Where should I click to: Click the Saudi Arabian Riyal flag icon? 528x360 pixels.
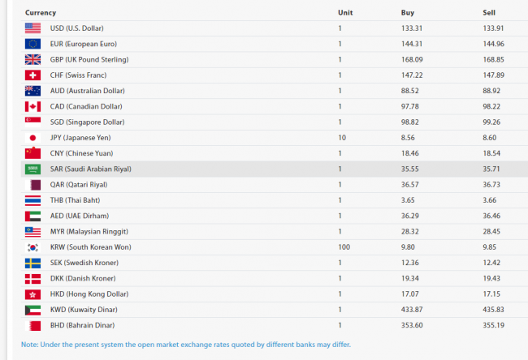32,169
